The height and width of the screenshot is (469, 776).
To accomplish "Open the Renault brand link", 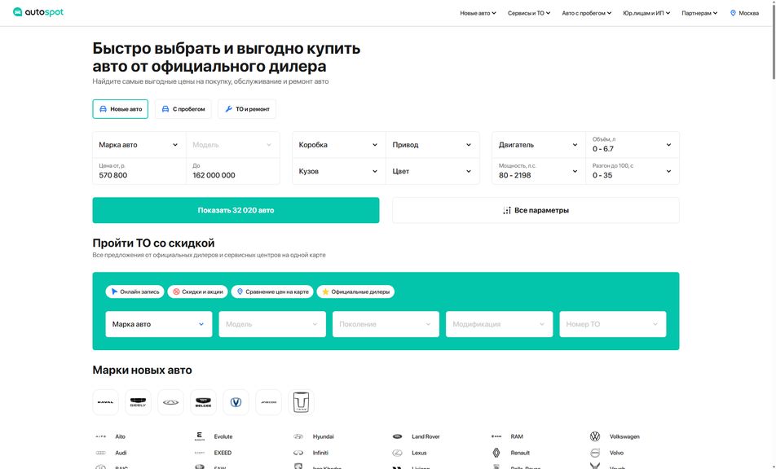I will (x=520, y=453).
